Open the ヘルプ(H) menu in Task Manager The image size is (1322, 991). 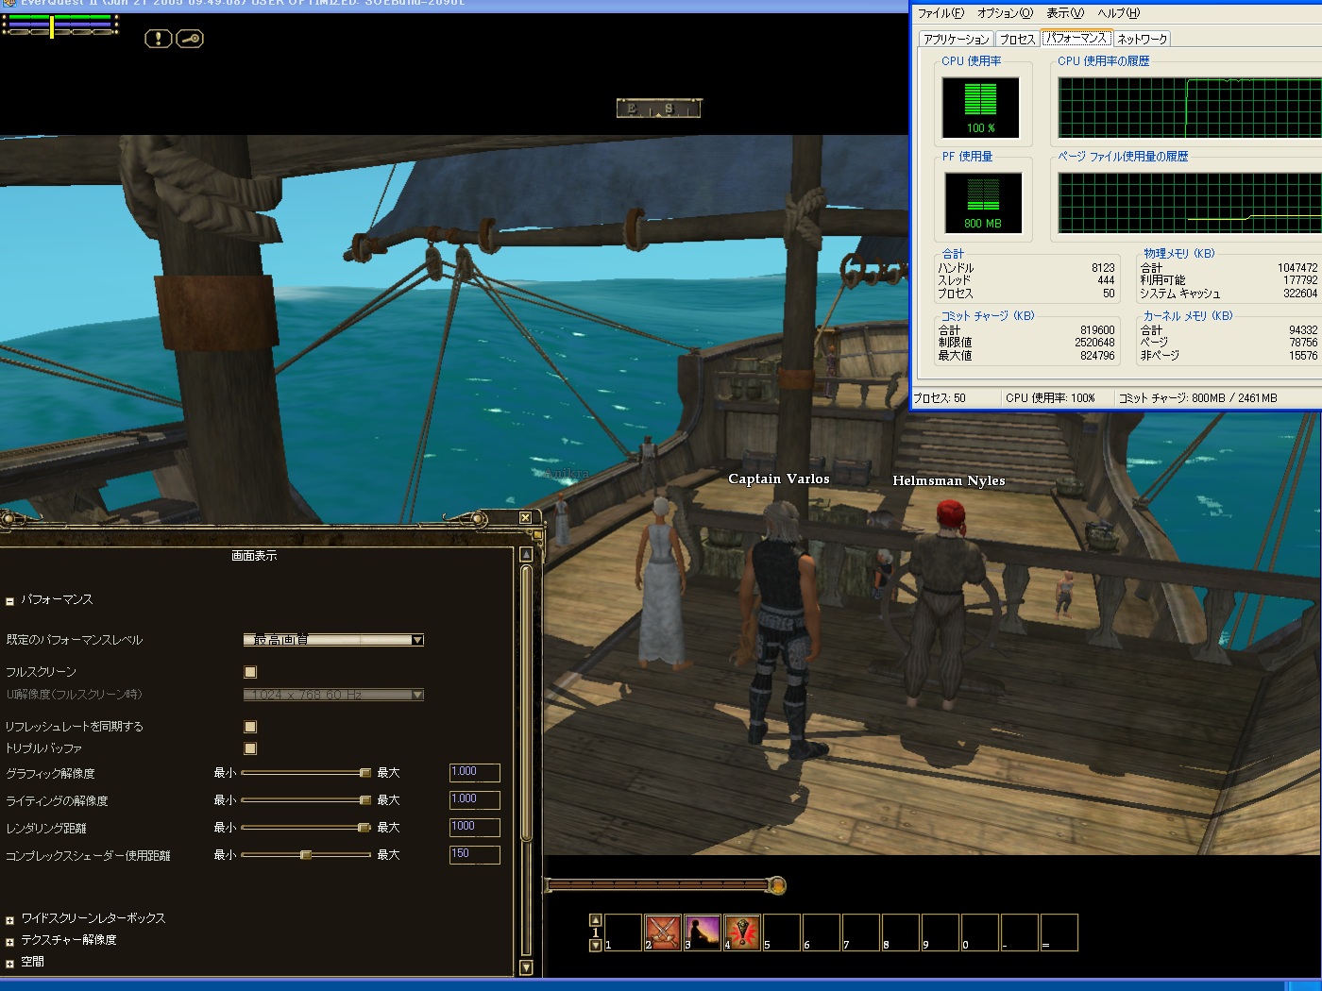[1119, 13]
